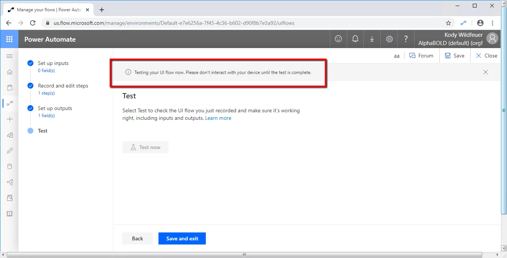Viewport: 507px width, 258px height.
Task: Click the info icon in the banner
Action: click(128, 72)
